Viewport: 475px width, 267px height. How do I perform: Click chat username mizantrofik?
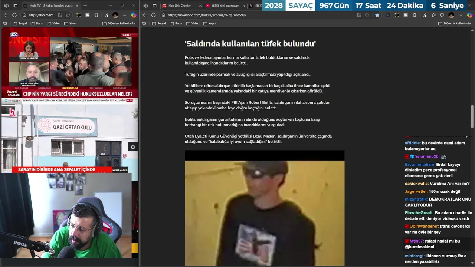pyautogui.click(x=416, y=199)
